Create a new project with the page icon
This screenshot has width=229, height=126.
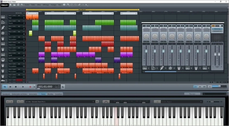point(11,5)
